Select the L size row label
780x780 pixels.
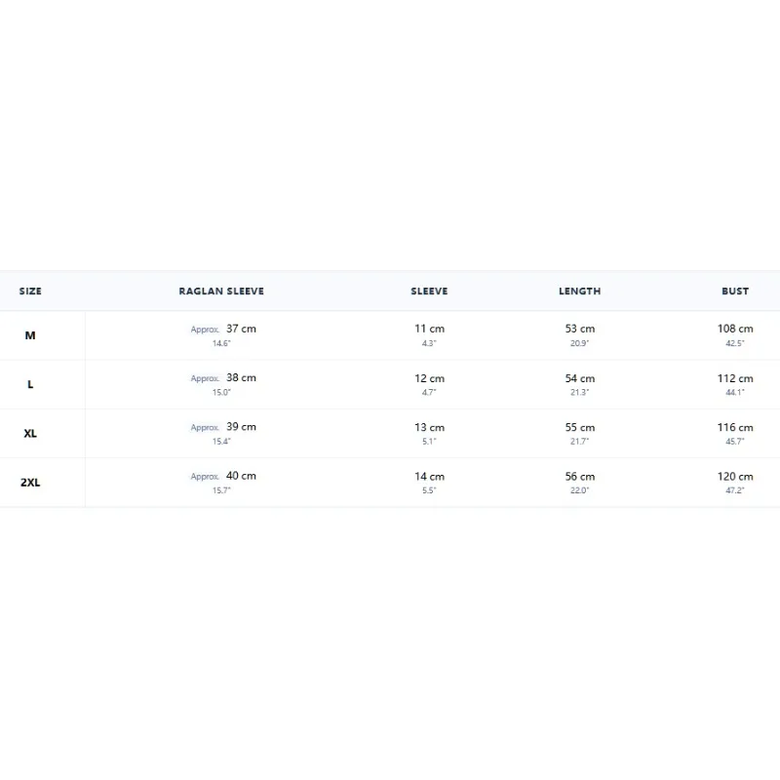click(x=30, y=384)
